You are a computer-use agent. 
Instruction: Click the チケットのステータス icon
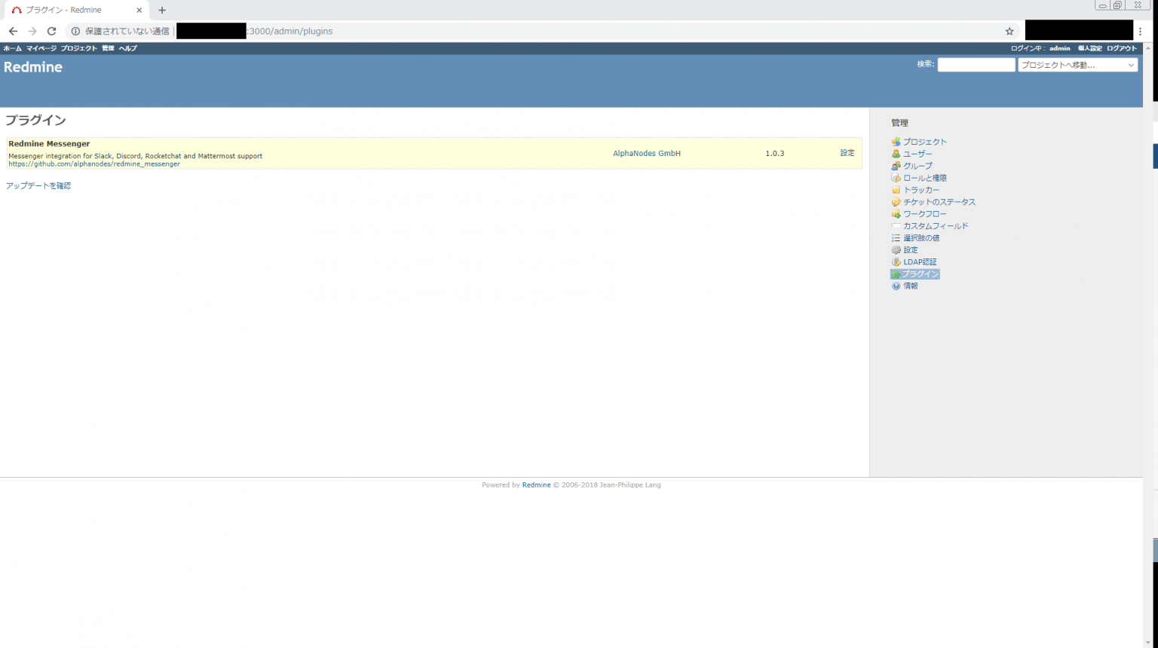pos(896,202)
